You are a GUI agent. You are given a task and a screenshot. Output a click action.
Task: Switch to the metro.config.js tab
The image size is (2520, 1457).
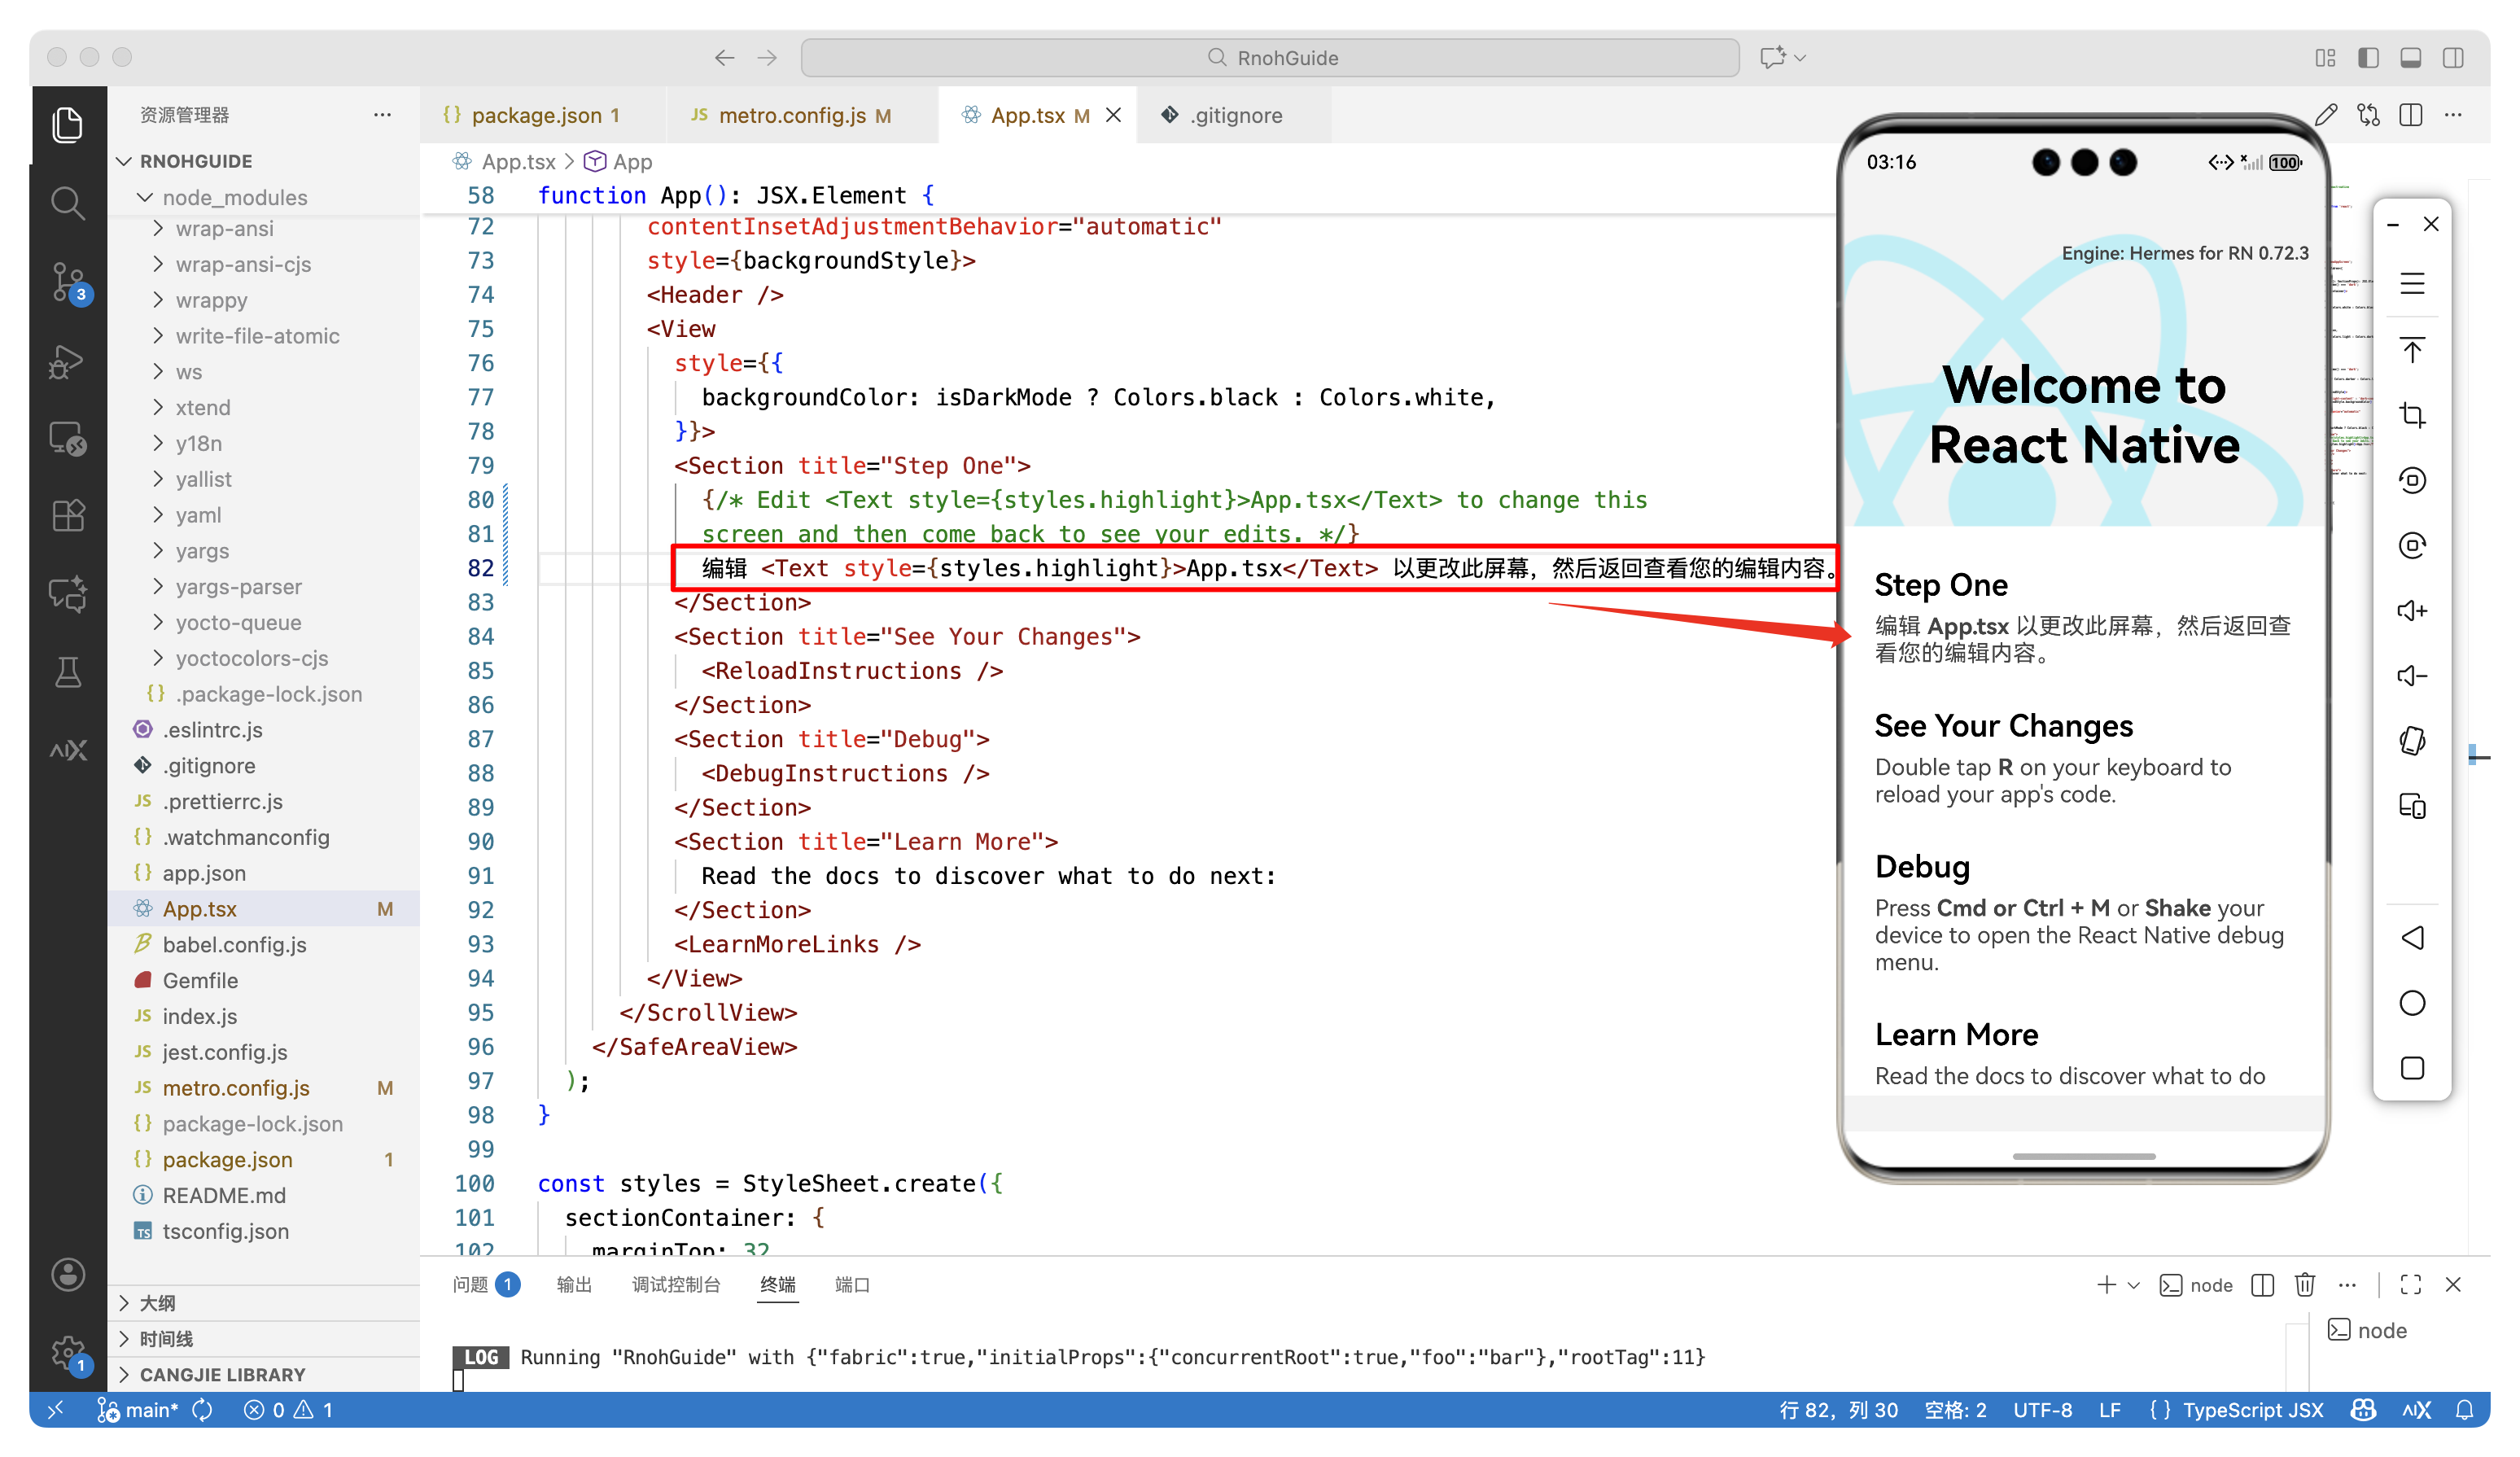pyautogui.click(x=791, y=115)
